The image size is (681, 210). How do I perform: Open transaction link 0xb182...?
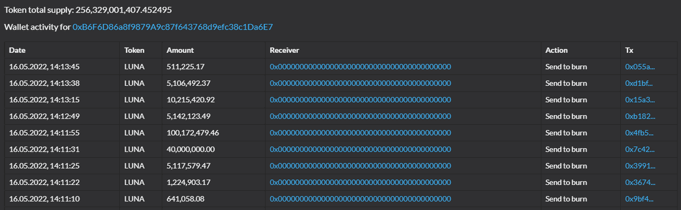pyautogui.click(x=640, y=116)
